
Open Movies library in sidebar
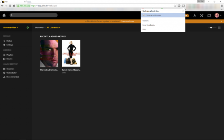[x=9, y=59]
